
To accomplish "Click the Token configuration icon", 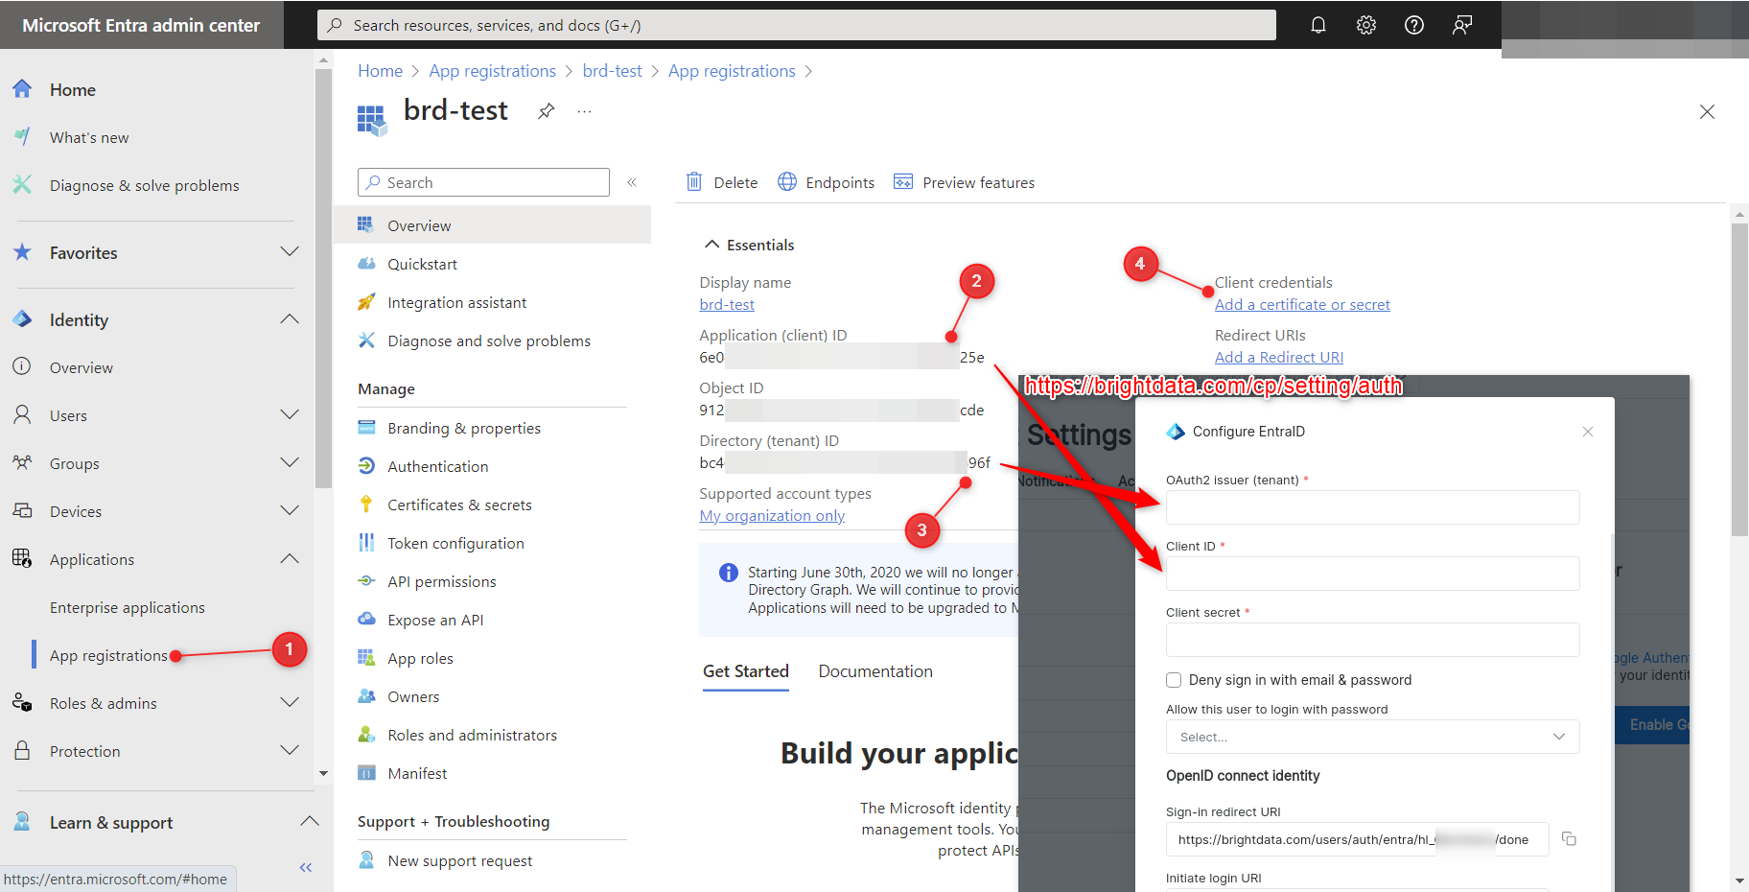I will (366, 543).
